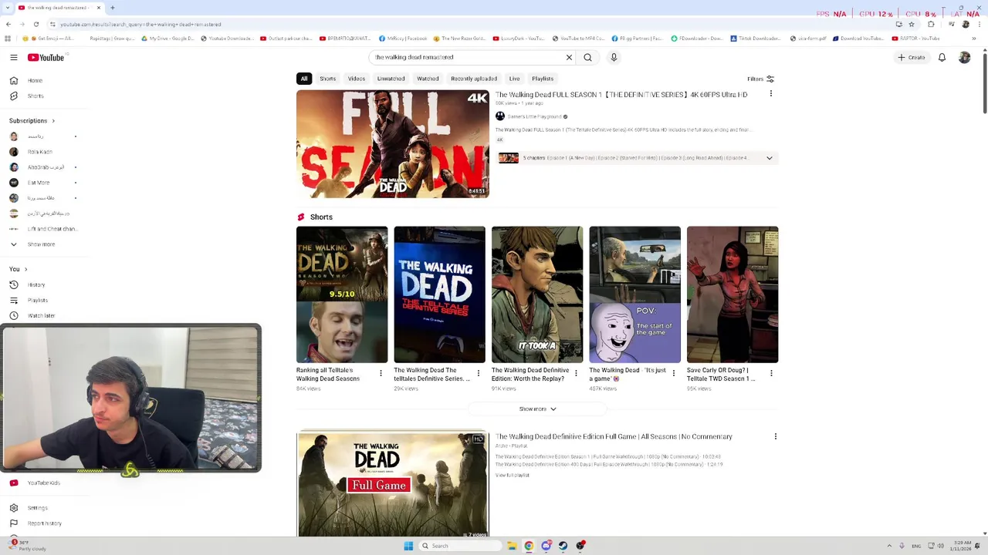Click the YouTube logo
The width and height of the screenshot is (988, 555).
coord(46,57)
